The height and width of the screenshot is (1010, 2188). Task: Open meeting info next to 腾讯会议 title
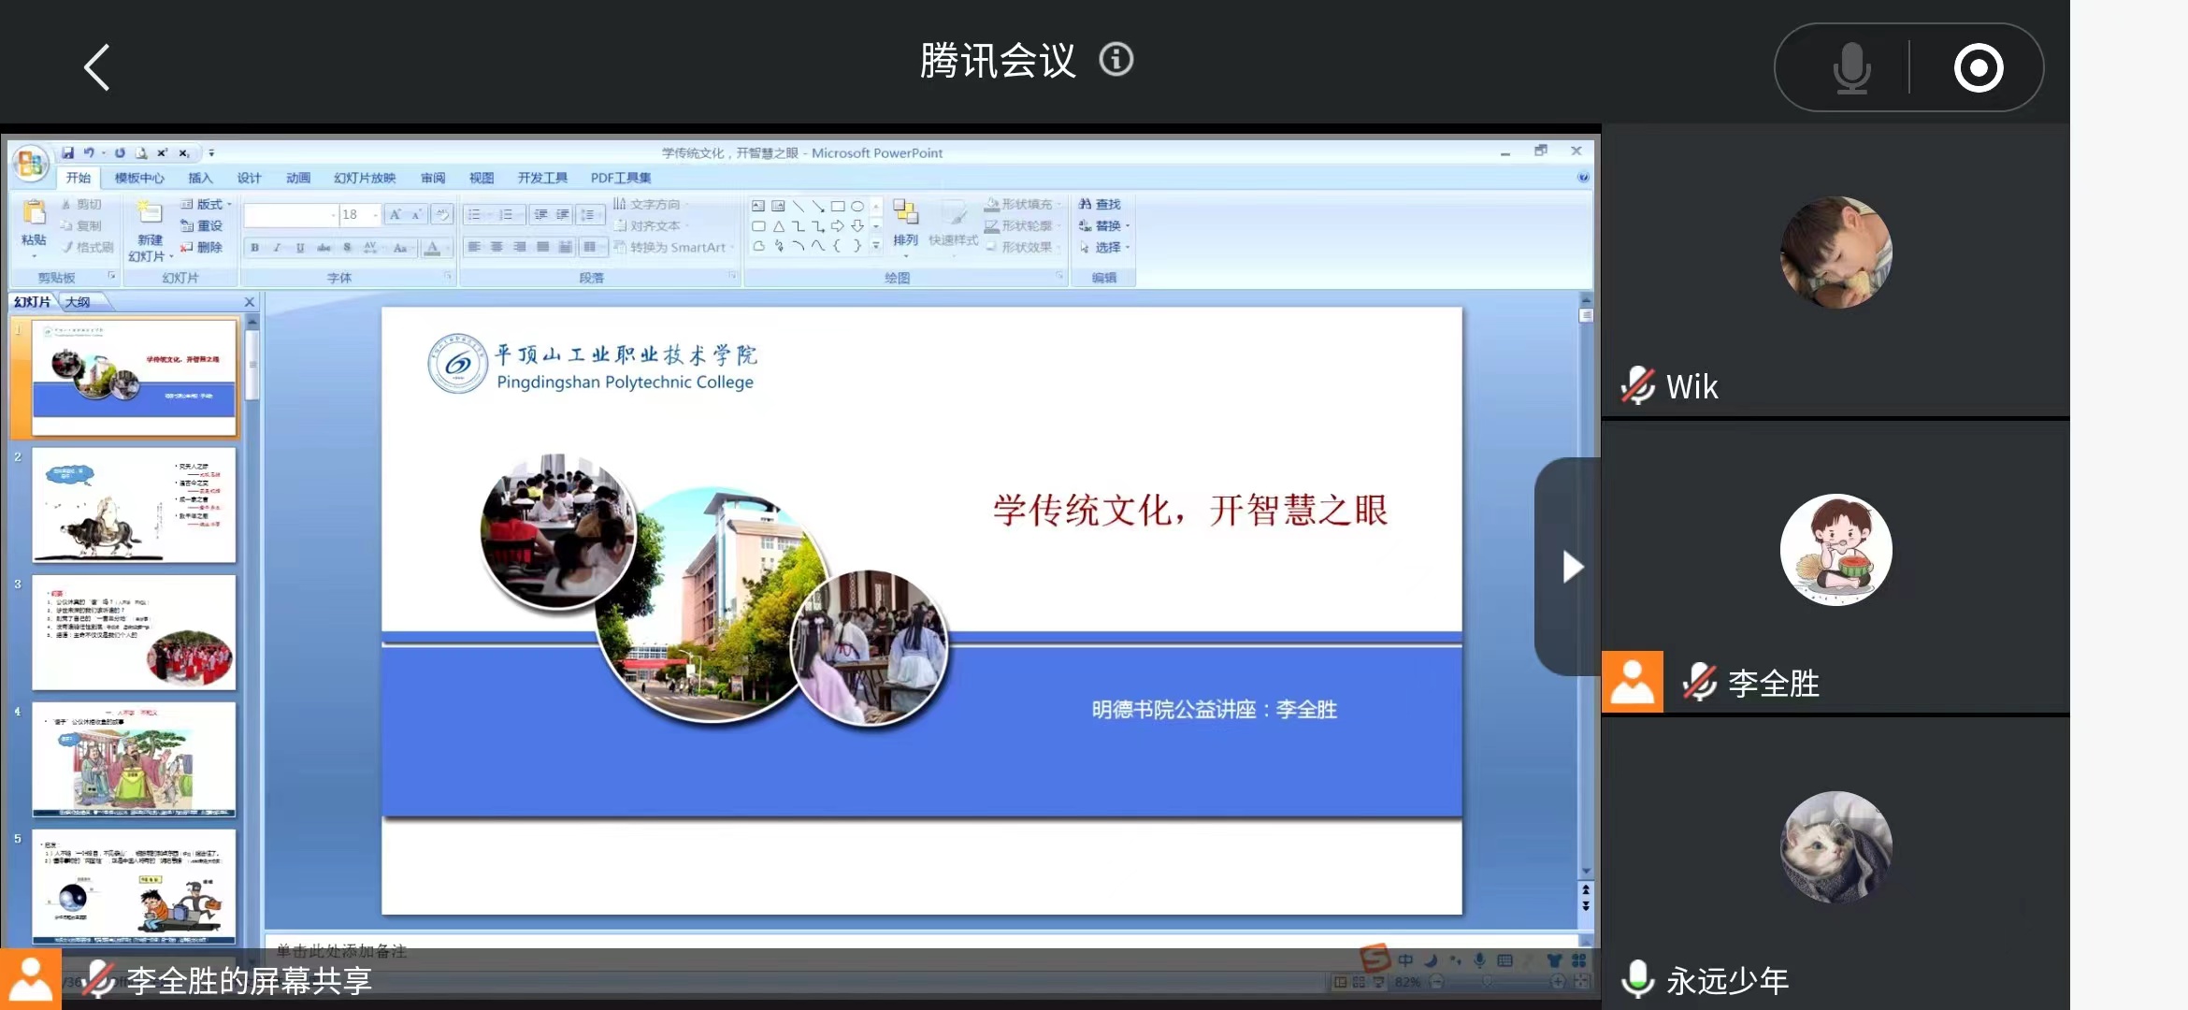point(1116,61)
